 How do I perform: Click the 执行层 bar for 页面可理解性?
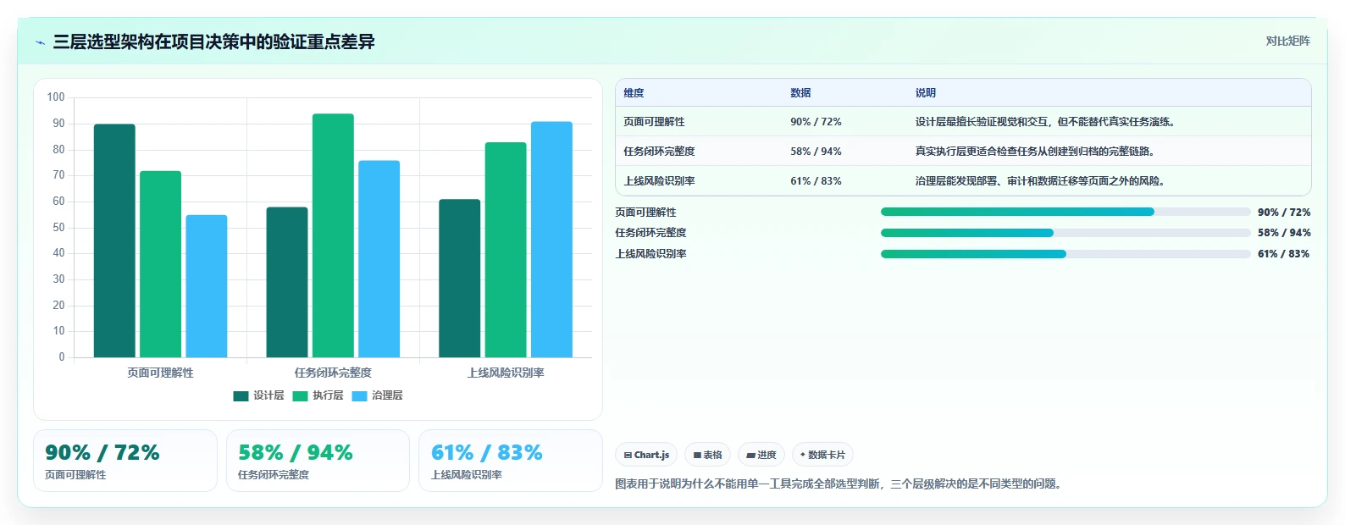[x=160, y=264]
